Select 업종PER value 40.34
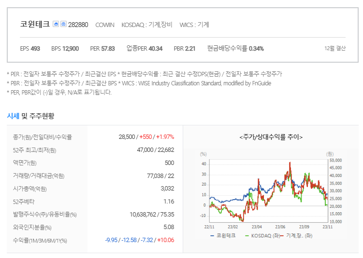The height and width of the screenshot is (258, 363). (155, 49)
